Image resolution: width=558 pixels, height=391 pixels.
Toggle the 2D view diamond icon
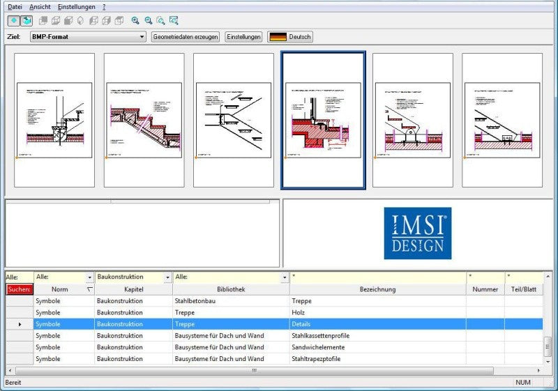(x=14, y=21)
